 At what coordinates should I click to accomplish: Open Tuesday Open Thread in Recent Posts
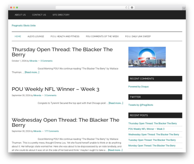pyautogui.click(x=152, y=140)
